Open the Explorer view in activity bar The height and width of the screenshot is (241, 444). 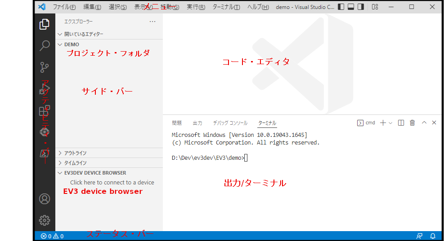tap(45, 24)
